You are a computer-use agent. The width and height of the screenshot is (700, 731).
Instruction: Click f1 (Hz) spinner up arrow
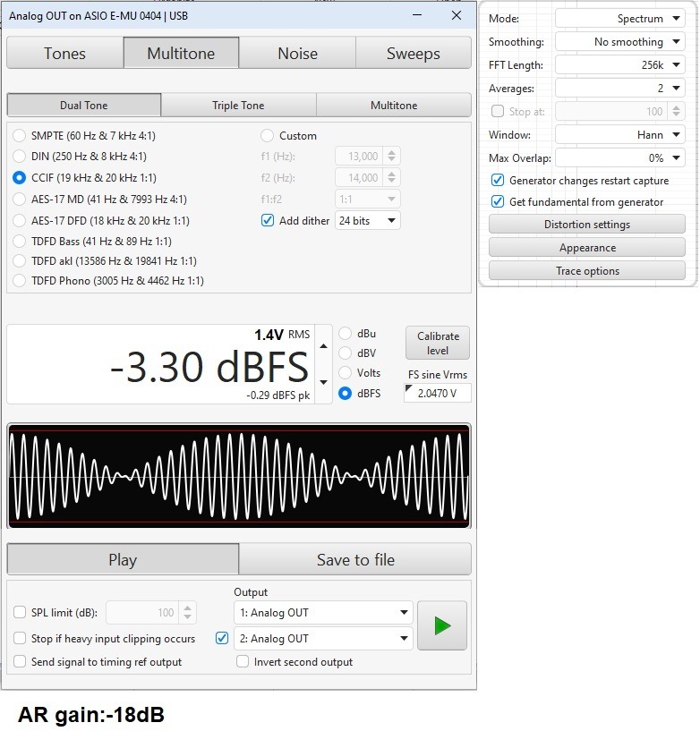coord(392,152)
